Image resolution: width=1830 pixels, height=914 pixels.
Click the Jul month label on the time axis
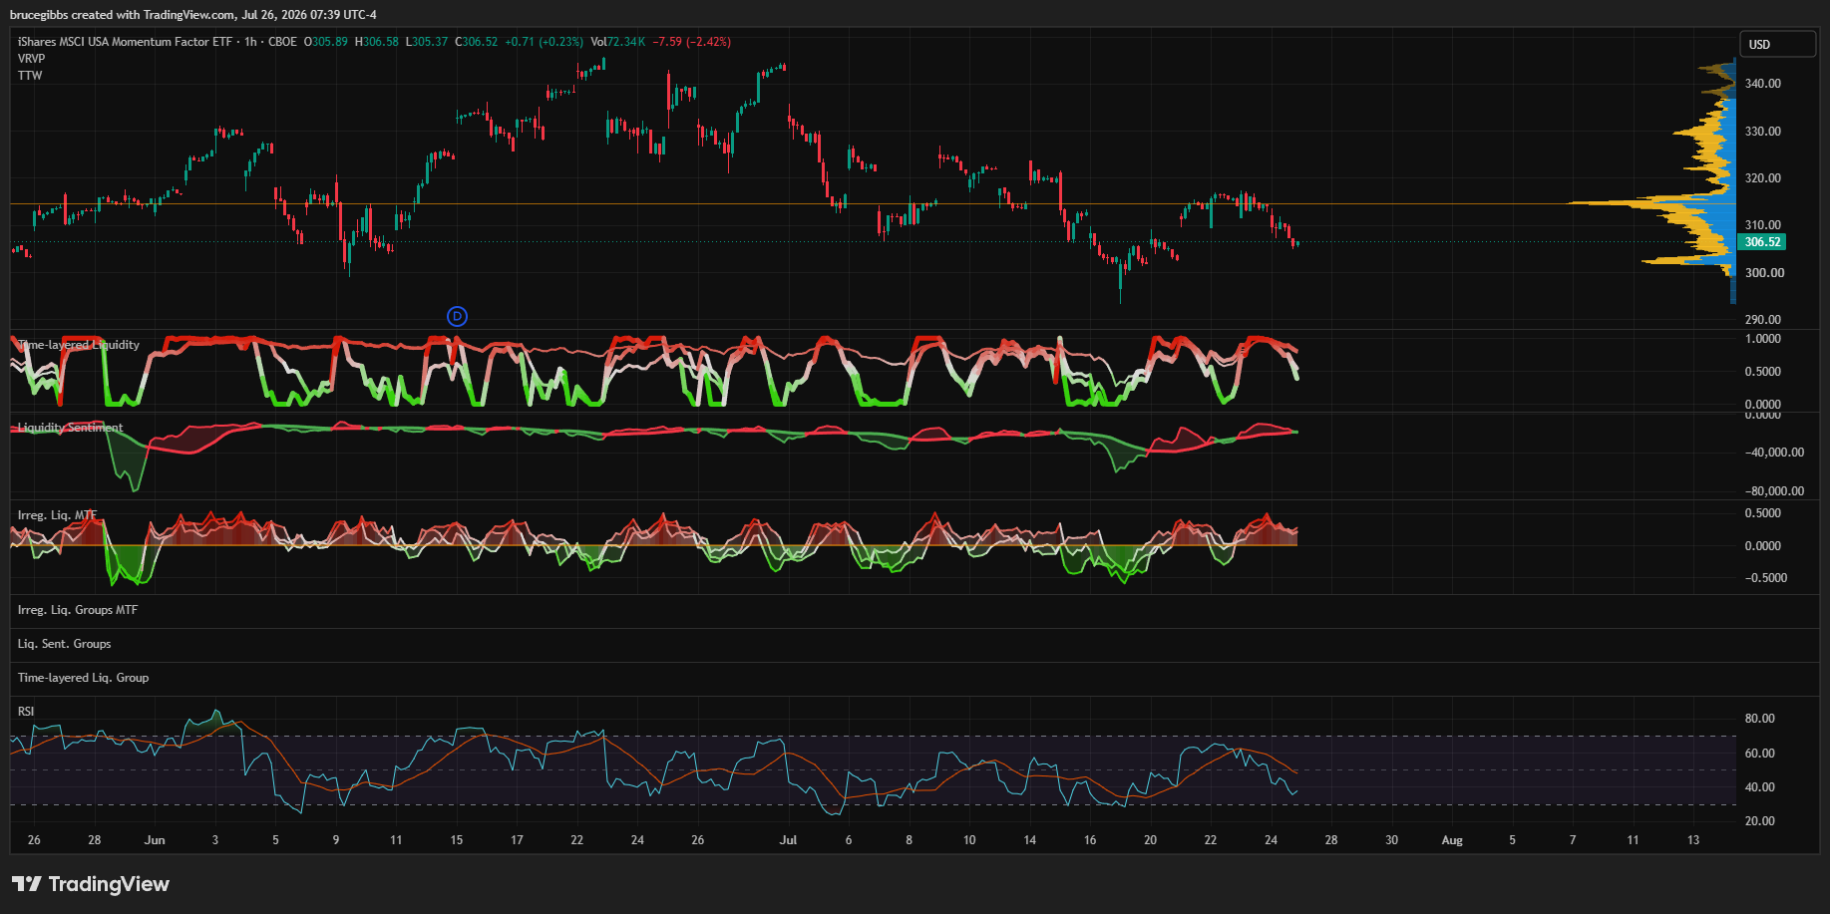pos(788,840)
